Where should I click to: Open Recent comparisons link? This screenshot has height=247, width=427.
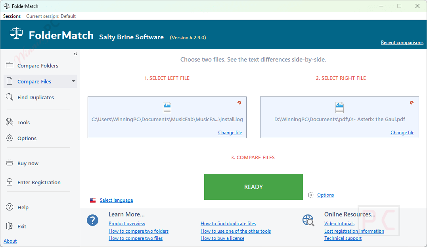click(x=402, y=42)
